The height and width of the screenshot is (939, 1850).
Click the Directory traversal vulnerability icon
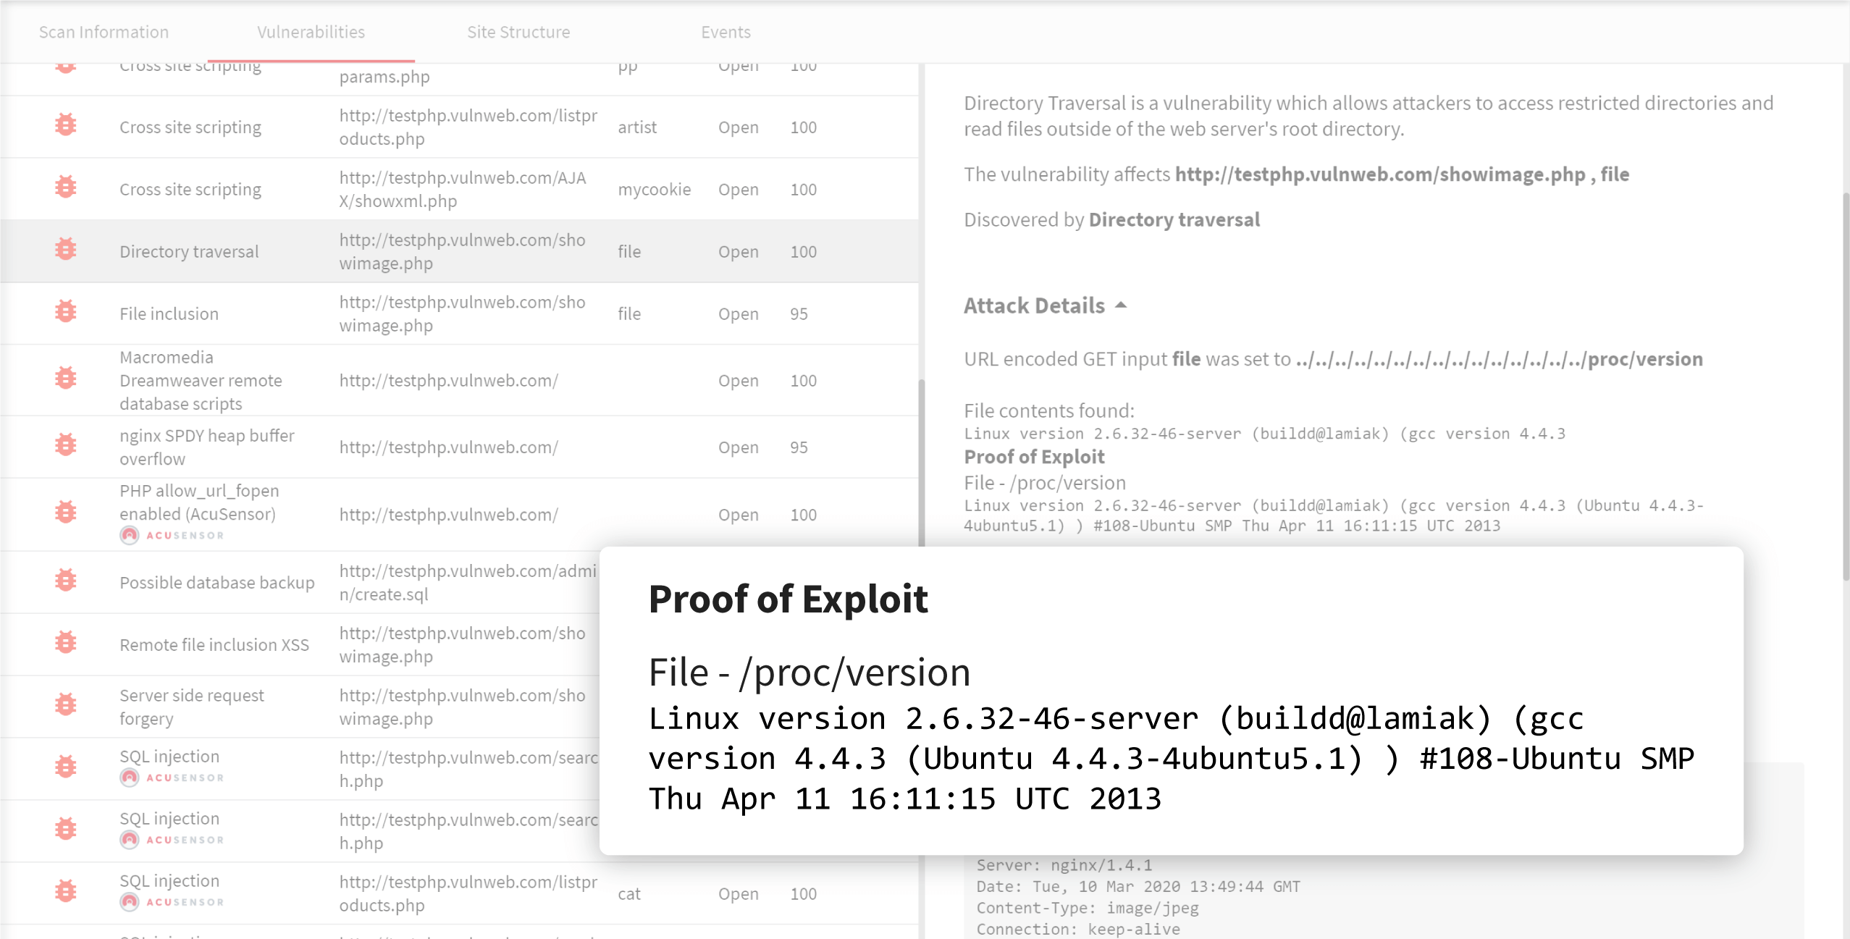(66, 250)
